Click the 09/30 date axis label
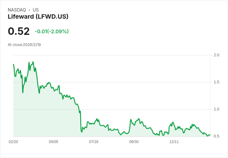The image size is (228, 158). tap(134, 142)
